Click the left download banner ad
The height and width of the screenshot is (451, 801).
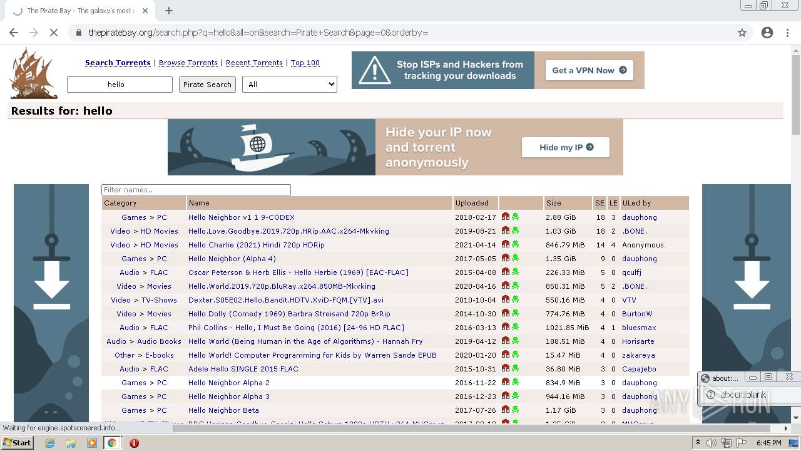51,303
